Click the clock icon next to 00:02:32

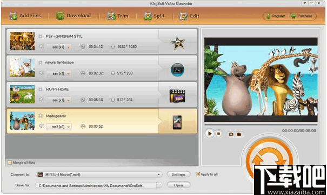[x=83, y=73]
